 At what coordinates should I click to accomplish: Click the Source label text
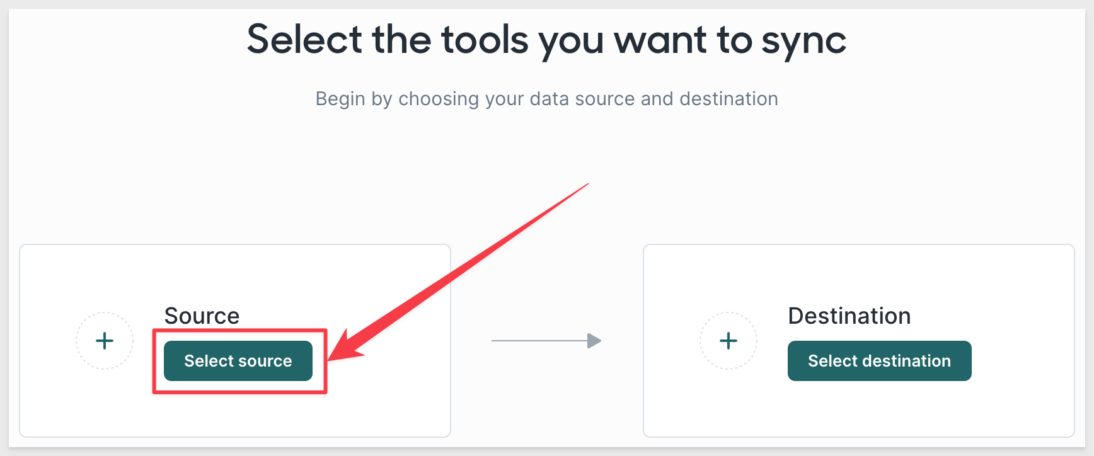tap(202, 316)
